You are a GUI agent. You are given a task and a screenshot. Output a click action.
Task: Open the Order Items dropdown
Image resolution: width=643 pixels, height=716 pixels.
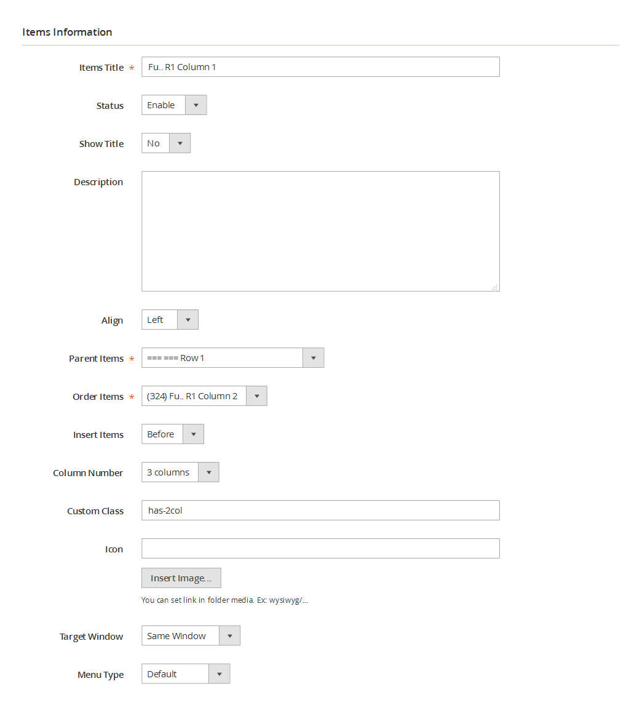tap(204, 396)
